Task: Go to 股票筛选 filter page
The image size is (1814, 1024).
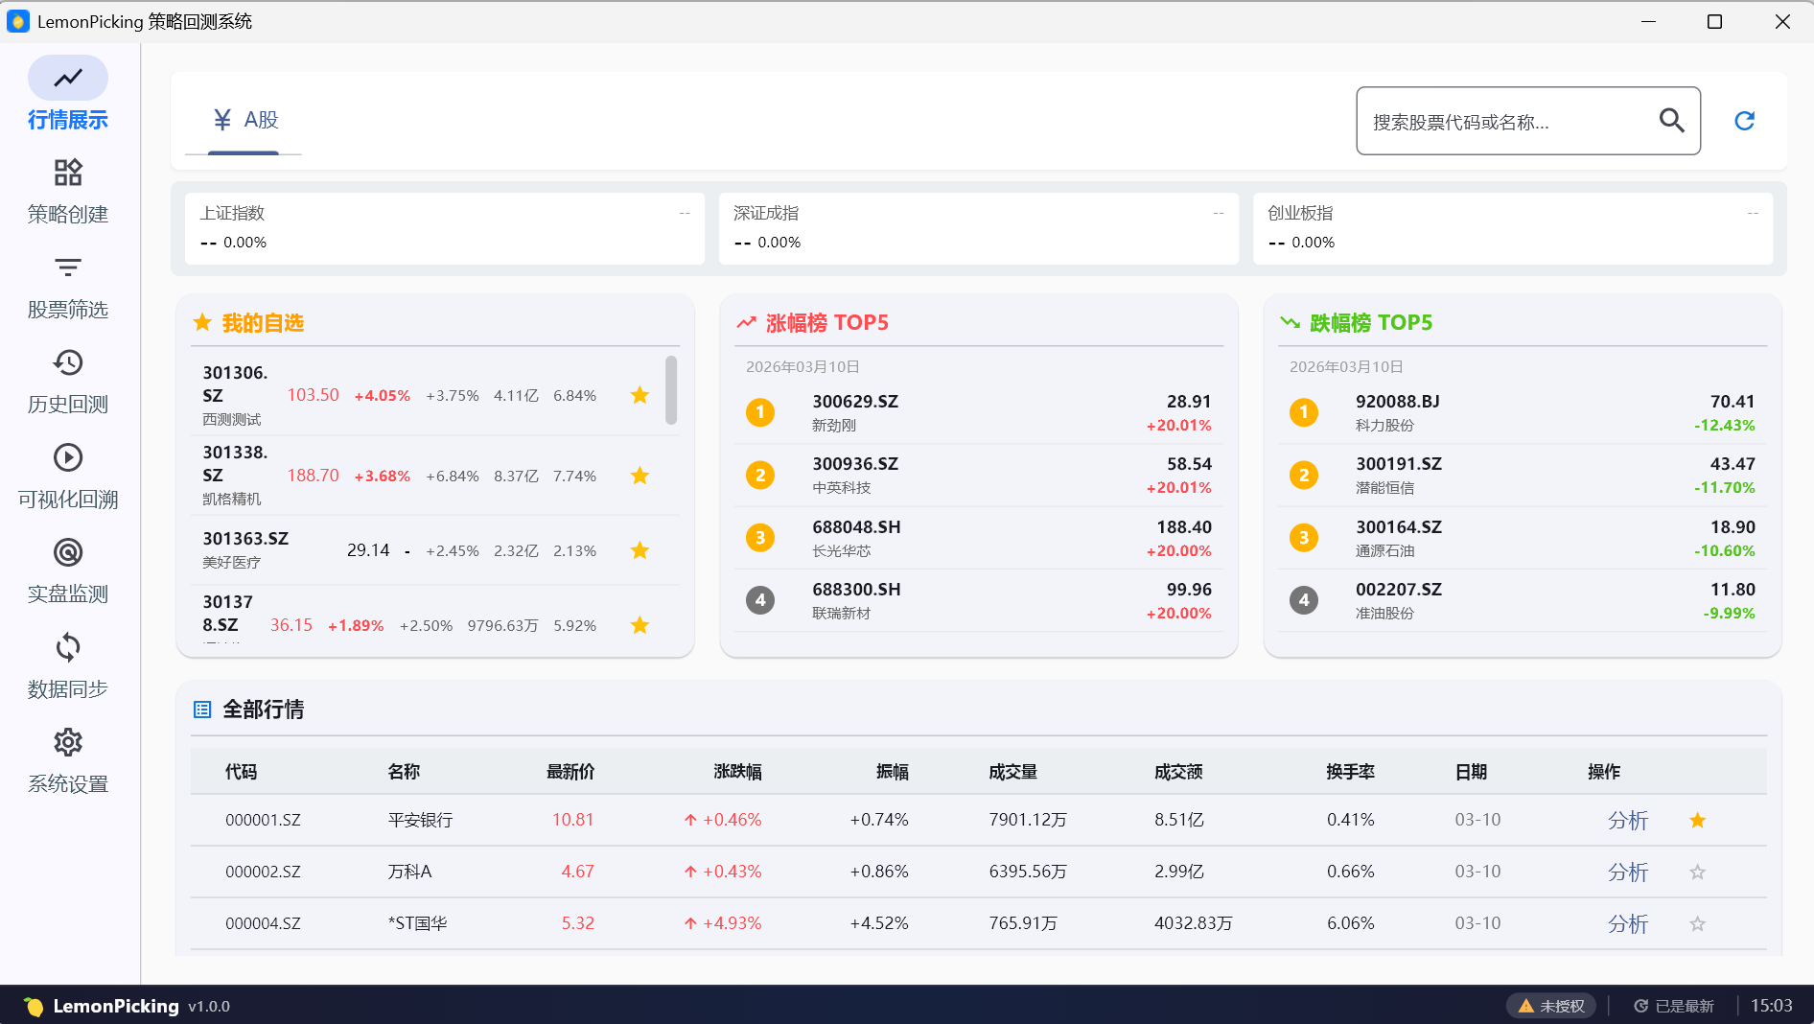Action: [x=67, y=287]
